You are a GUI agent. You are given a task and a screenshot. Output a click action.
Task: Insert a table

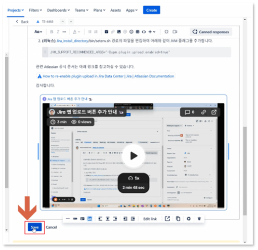pos(138,32)
